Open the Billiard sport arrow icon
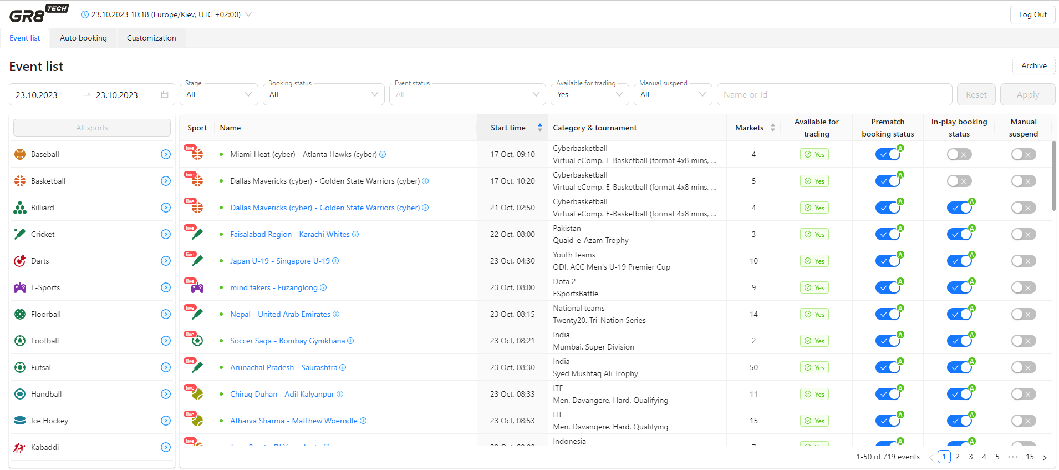This screenshot has width=1059, height=470. point(166,208)
